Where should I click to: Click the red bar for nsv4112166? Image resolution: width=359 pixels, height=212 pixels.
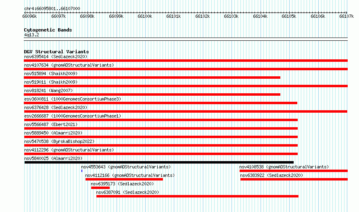[x=124, y=179]
